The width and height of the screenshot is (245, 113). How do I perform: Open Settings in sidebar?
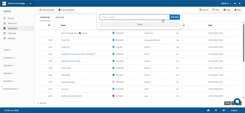tap(12, 38)
